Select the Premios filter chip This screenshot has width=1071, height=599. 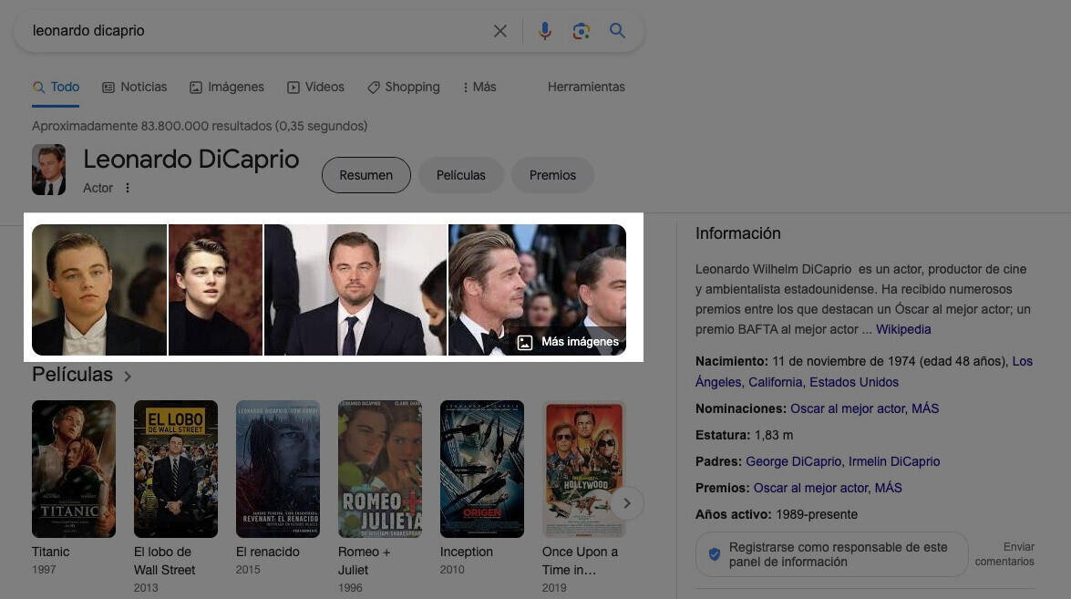(552, 174)
